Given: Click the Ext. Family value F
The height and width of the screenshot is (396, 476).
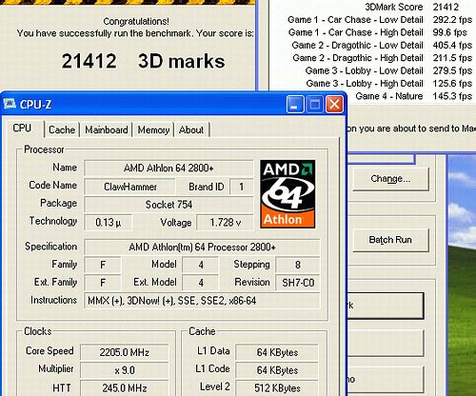Looking at the screenshot, I should pyautogui.click(x=103, y=283).
